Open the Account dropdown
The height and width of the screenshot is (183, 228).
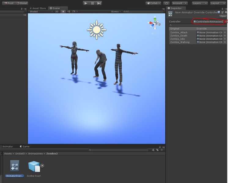pyautogui.click(x=180, y=3)
